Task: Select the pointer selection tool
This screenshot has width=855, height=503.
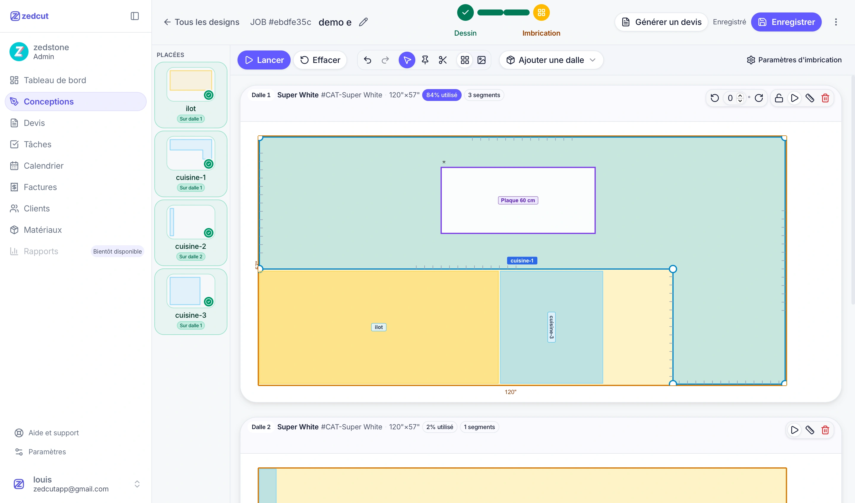Action: [407, 60]
